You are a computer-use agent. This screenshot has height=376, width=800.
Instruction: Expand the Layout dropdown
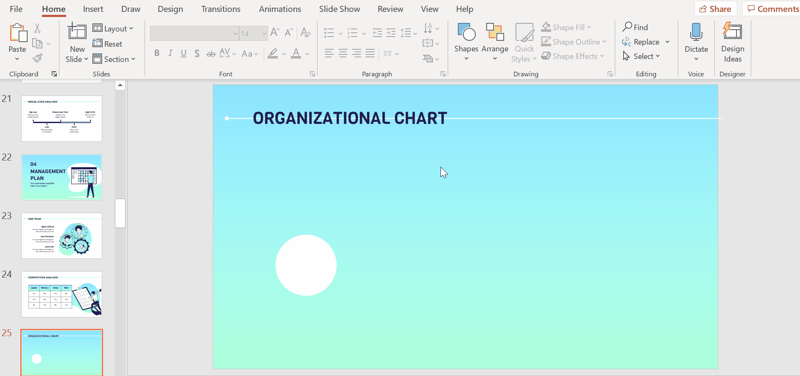pos(113,28)
